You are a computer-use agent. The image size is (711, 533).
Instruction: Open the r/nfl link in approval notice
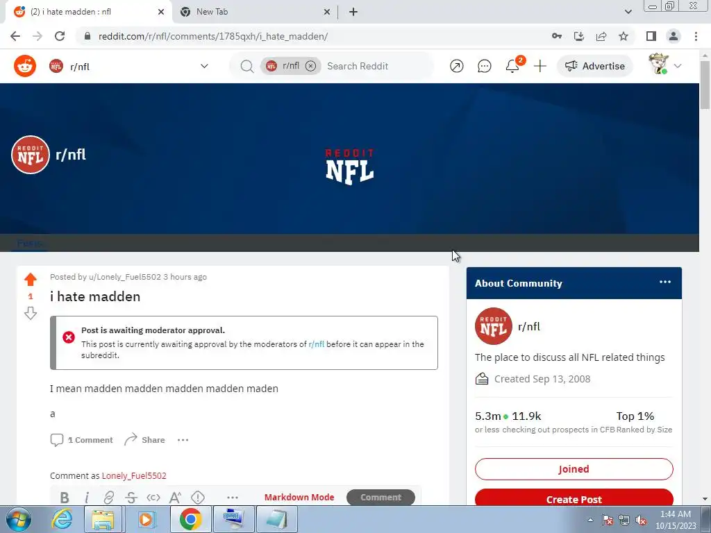tap(317, 344)
